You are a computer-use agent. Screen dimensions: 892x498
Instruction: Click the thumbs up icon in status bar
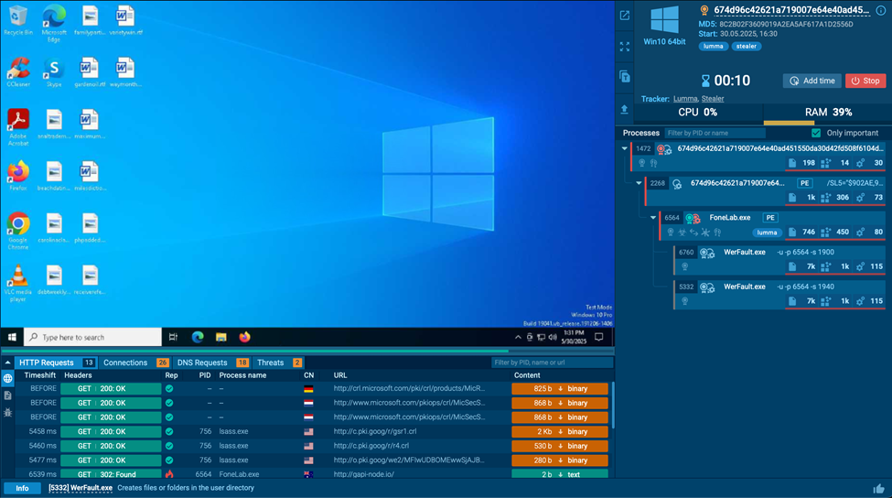pos(879,488)
